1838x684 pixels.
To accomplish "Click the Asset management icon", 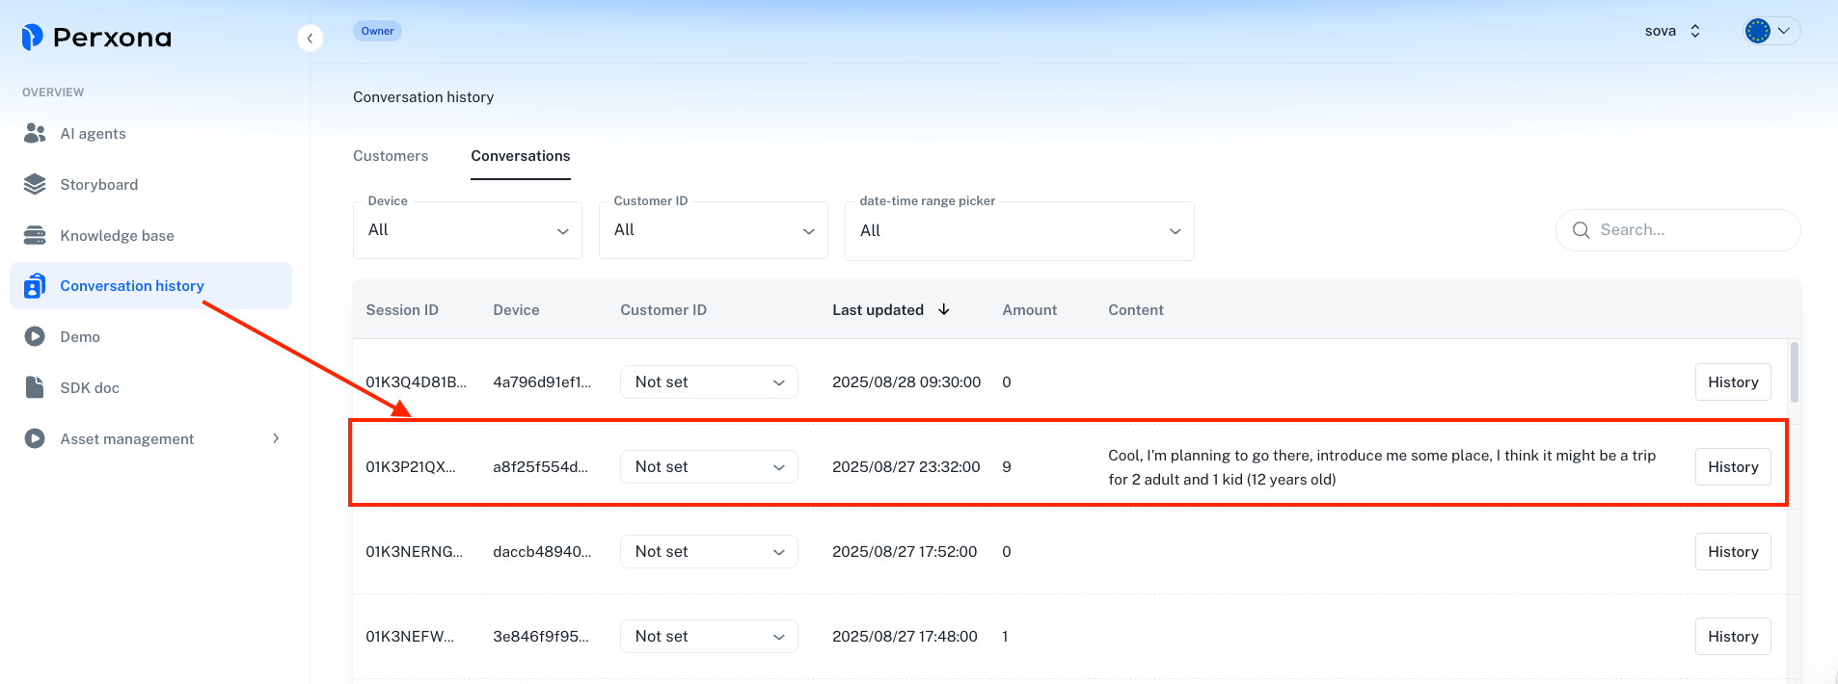I will coord(35,438).
